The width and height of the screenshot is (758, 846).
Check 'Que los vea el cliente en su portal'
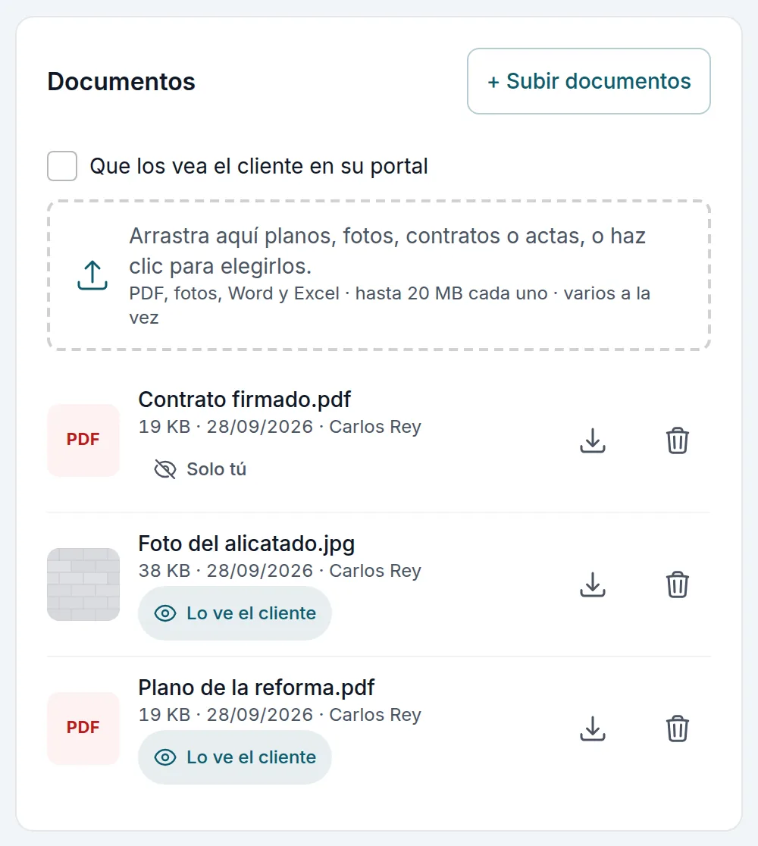pos(62,166)
